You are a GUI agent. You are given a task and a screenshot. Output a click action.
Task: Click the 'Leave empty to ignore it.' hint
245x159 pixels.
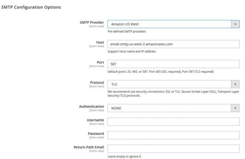point(125,156)
